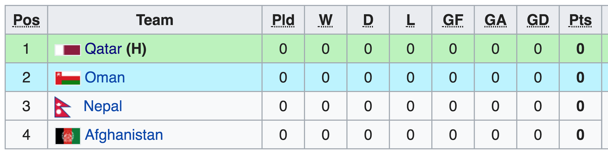Click the W column header abbreviation
Screen dimensions: 608x154
(x=326, y=20)
